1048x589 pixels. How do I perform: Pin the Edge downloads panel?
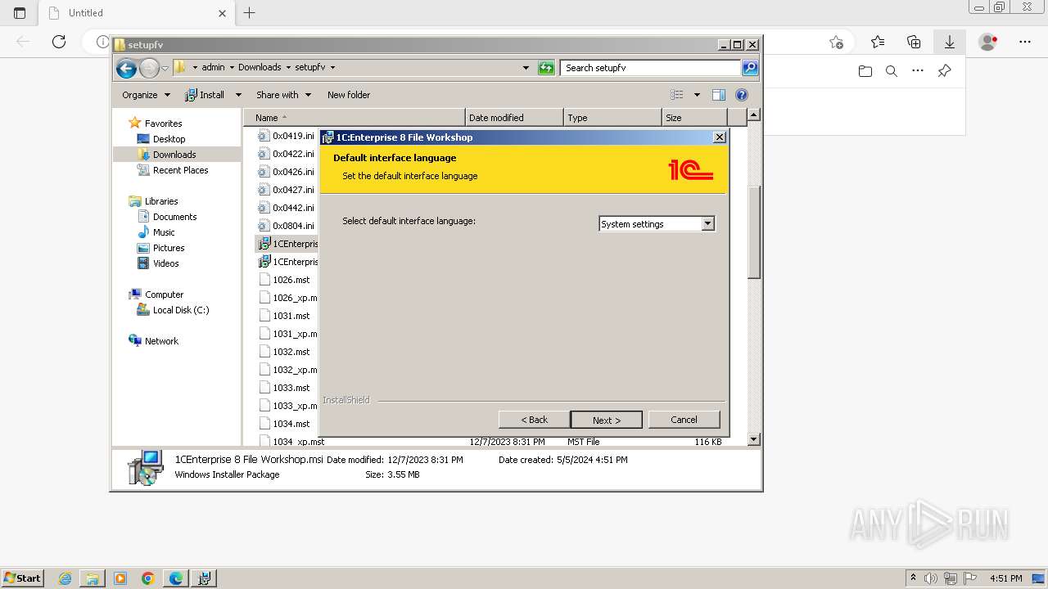click(944, 71)
